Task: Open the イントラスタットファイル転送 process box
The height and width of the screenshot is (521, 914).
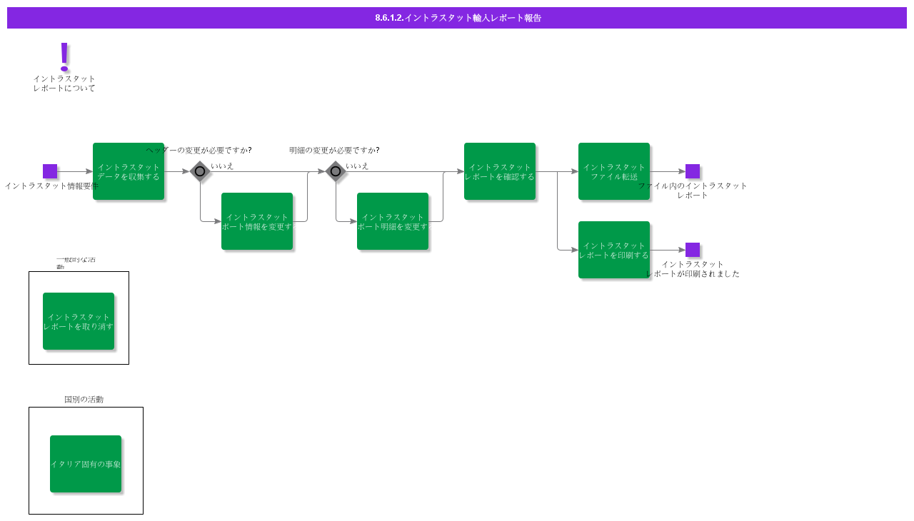Action: coord(614,171)
